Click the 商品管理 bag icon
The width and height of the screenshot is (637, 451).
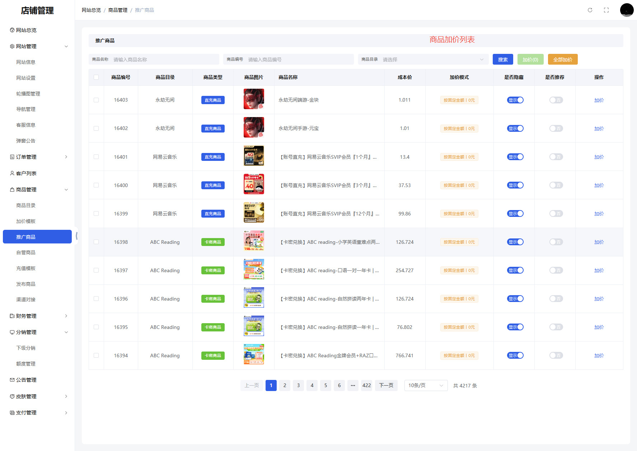[12, 190]
